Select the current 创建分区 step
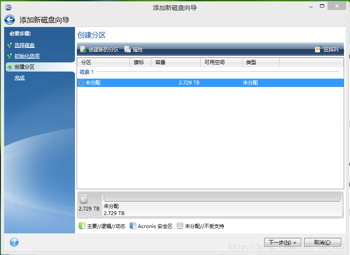 click(x=25, y=67)
